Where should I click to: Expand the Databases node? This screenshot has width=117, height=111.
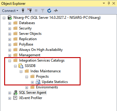point(10,24)
